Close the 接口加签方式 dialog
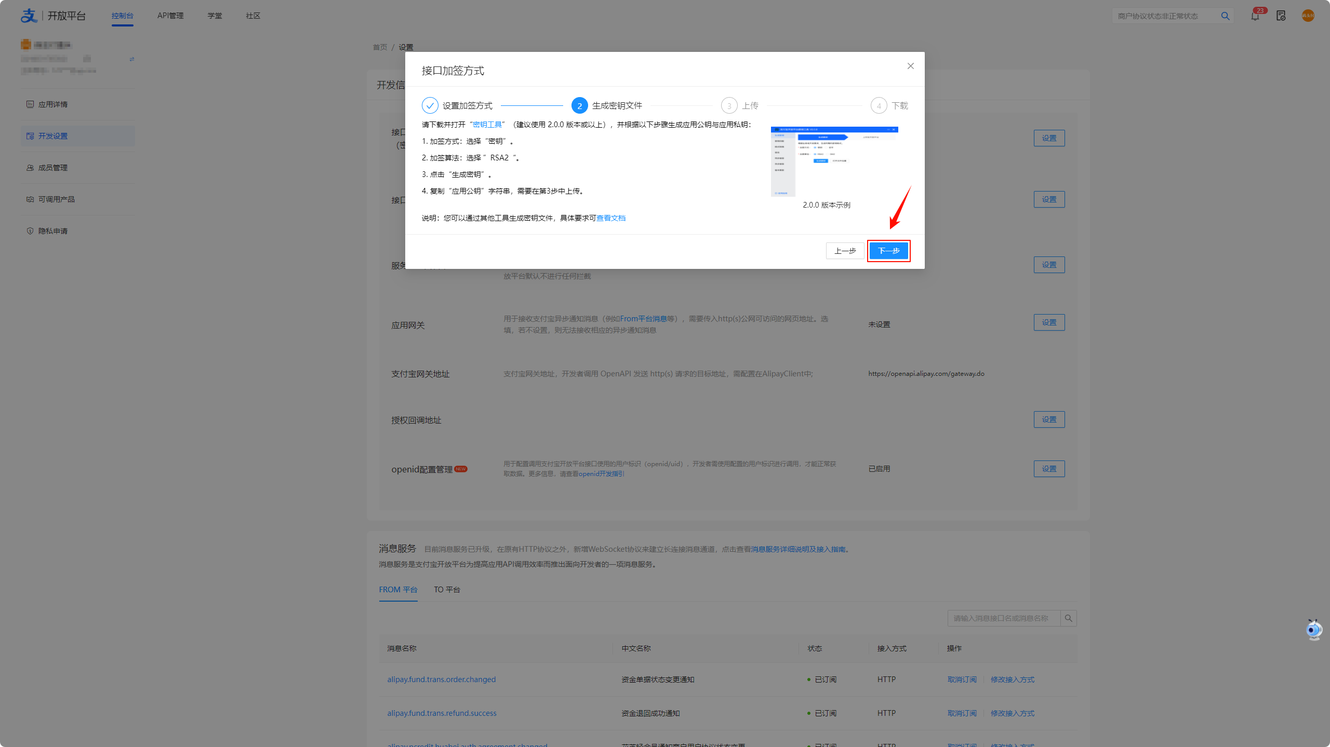Image resolution: width=1330 pixels, height=747 pixels. [910, 66]
